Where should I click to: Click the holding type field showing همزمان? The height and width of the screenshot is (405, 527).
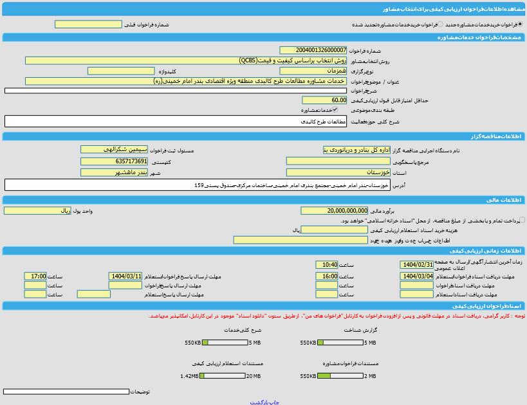(x=313, y=71)
